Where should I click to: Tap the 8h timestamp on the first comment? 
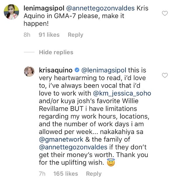(x=27, y=35)
